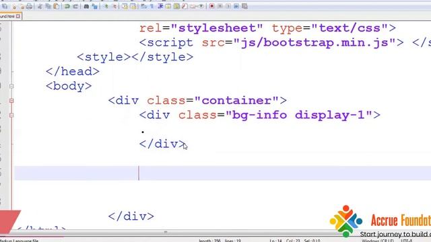431x242 pixels.
Task: Open the Document Map icon
Action: pos(176,6)
